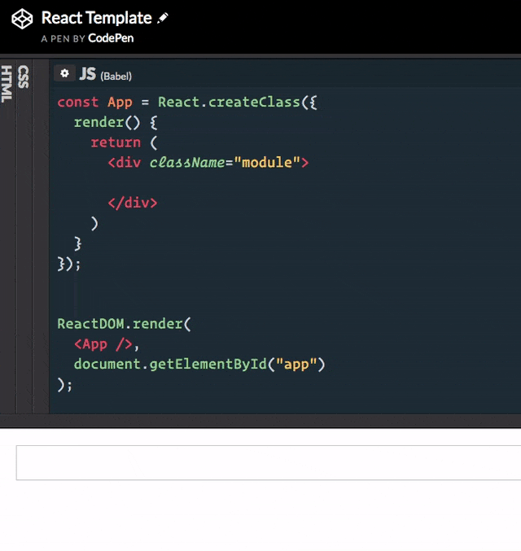Expand the collapsed CSS editor panel
Viewport: 521px width, 551px height.
(x=23, y=77)
